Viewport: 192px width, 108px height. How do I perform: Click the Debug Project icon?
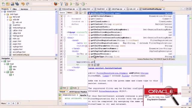pyautogui.click(x=77, y=4)
